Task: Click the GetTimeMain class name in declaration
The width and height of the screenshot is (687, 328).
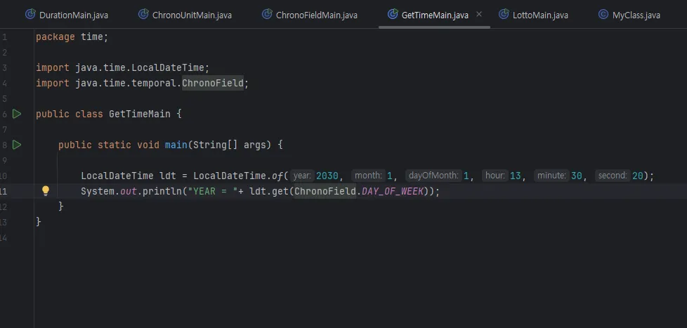Action: [x=139, y=114]
